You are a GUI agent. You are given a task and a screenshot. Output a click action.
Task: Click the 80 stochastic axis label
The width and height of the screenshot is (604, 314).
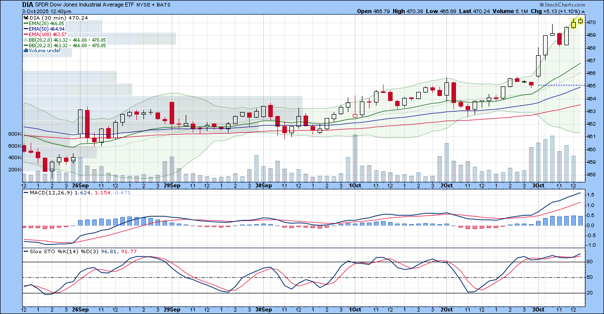(x=590, y=262)
